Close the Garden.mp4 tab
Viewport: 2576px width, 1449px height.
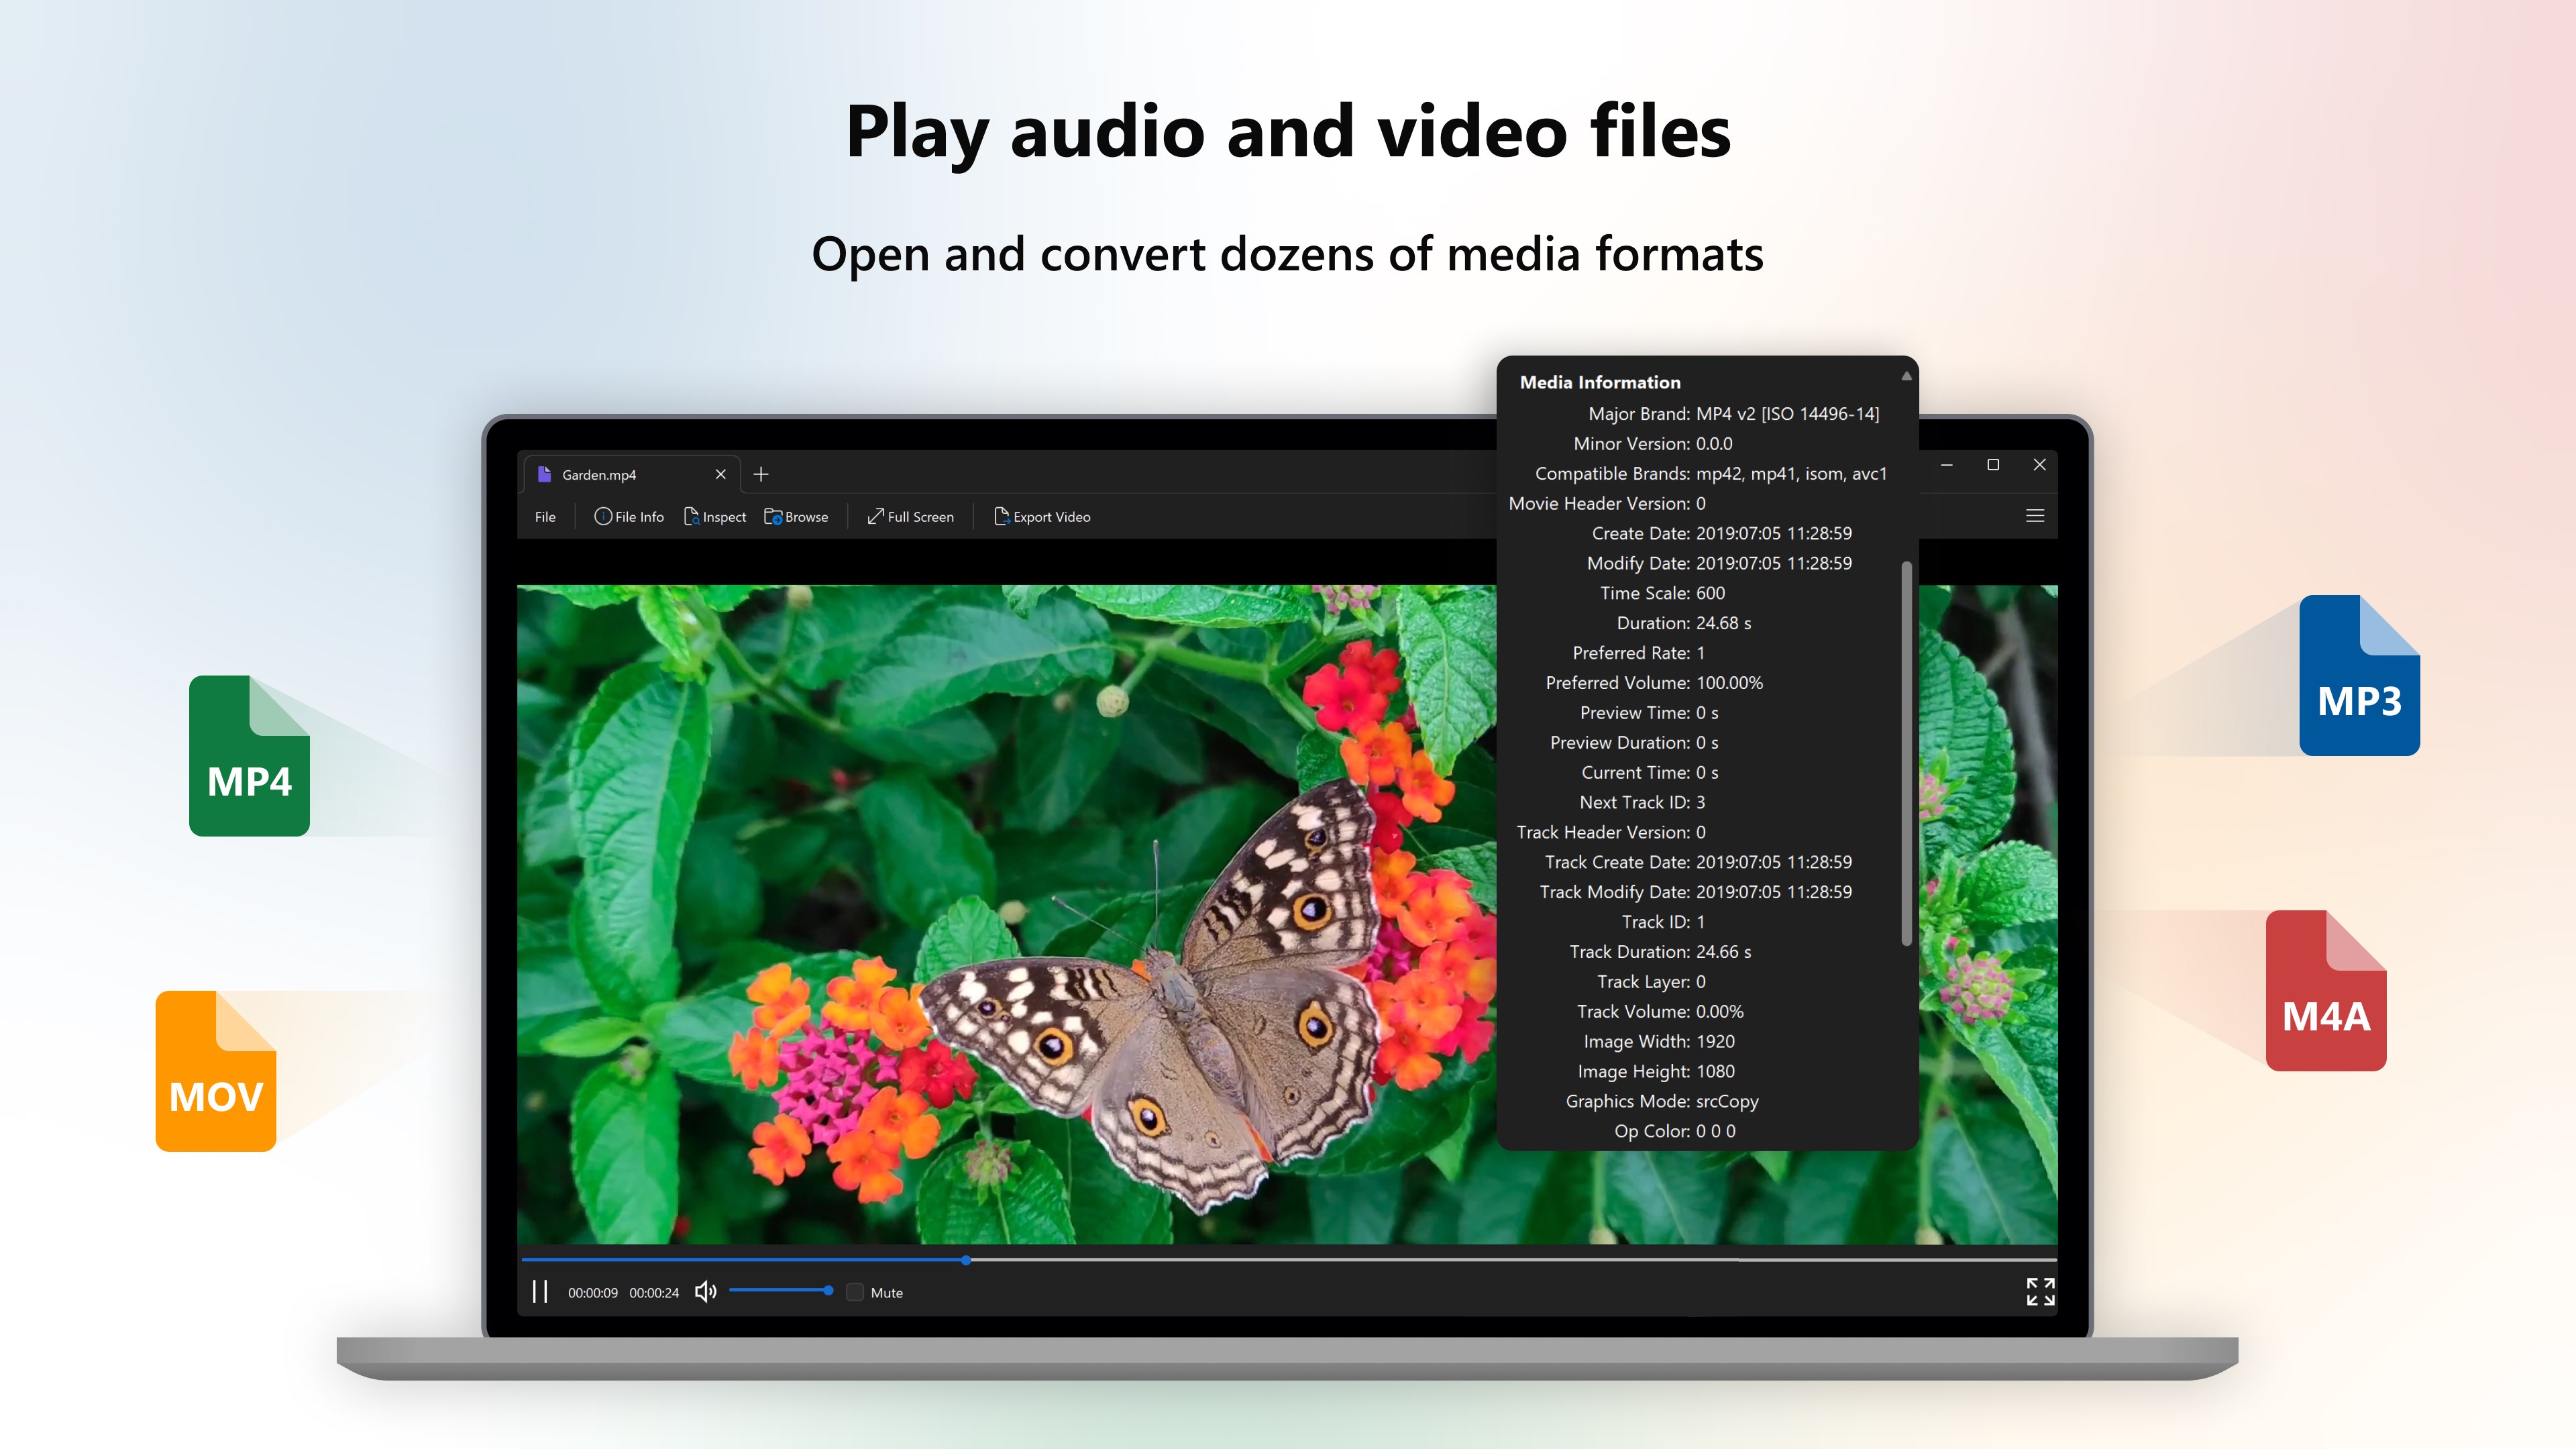(720, 475)
